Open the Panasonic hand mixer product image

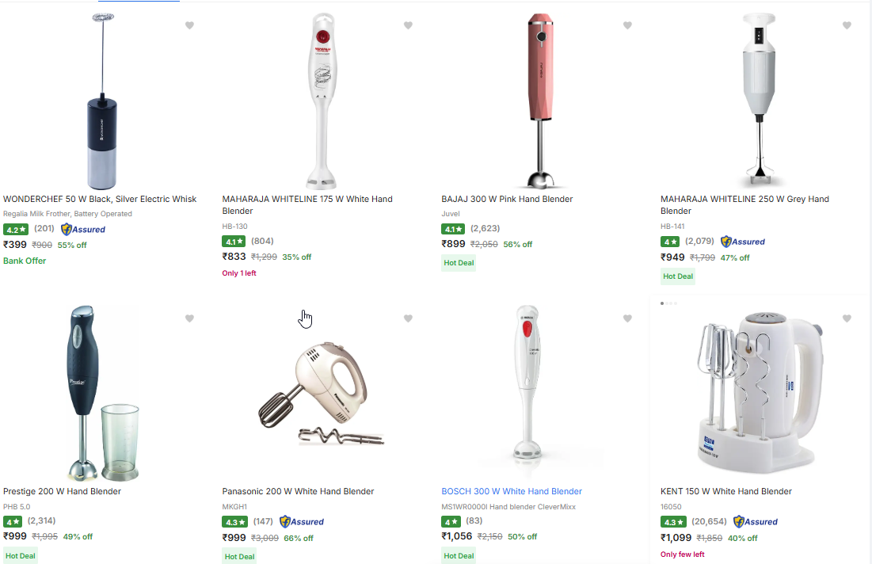pos(321,393)
